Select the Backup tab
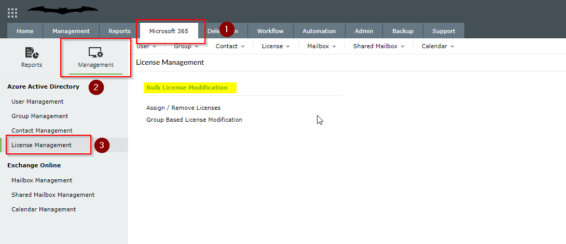The height and width of the screenshot is (244, 566). coord(403,31)
